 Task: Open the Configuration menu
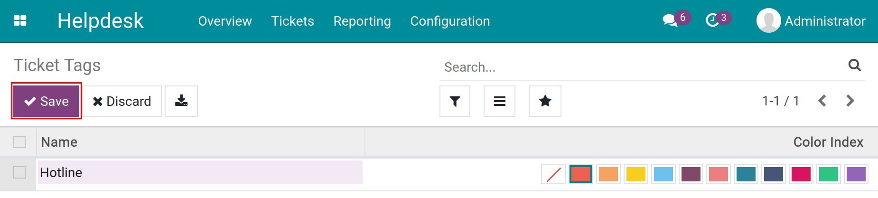[x=450, y=21]
